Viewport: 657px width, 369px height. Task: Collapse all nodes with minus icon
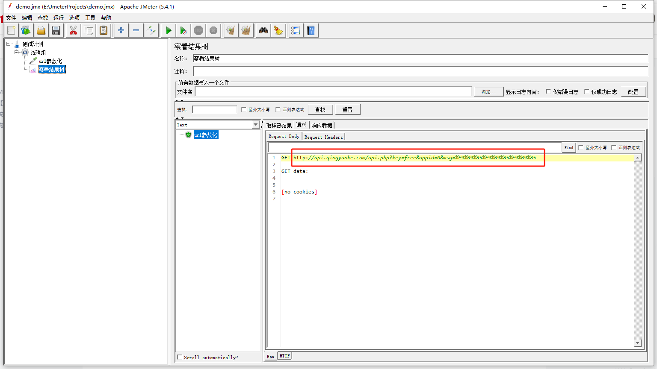[x=136, y=30]
